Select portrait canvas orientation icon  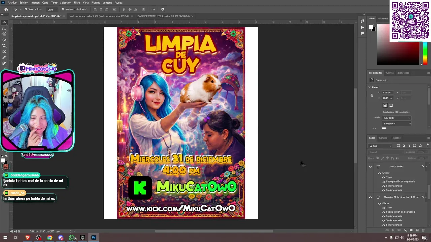click(385, 105)
